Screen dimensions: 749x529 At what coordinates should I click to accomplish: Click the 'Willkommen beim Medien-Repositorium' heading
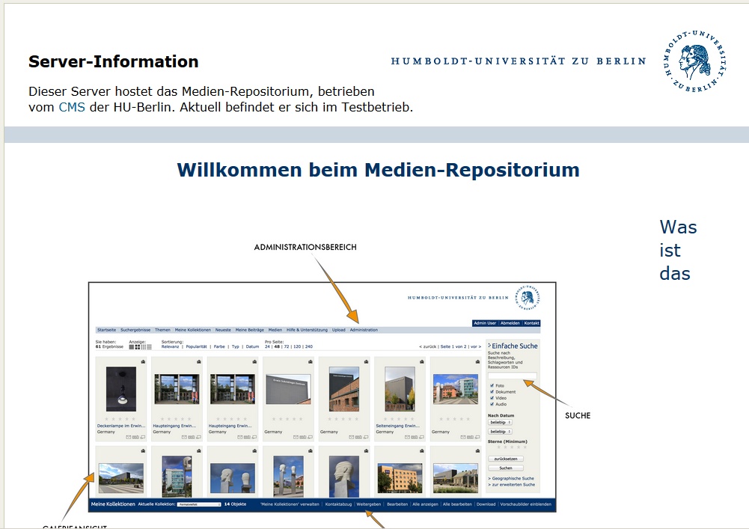pos(378,170)
